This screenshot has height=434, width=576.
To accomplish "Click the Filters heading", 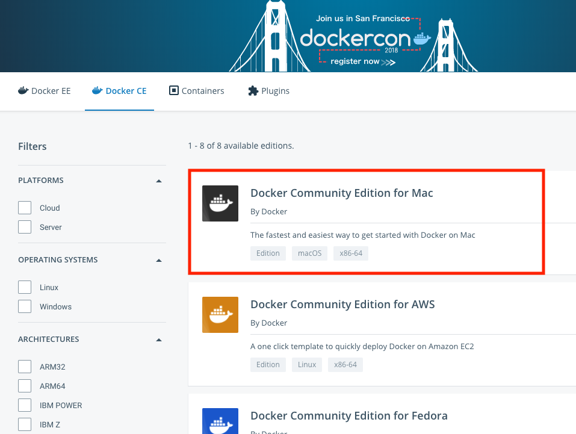I will (33, 146).
